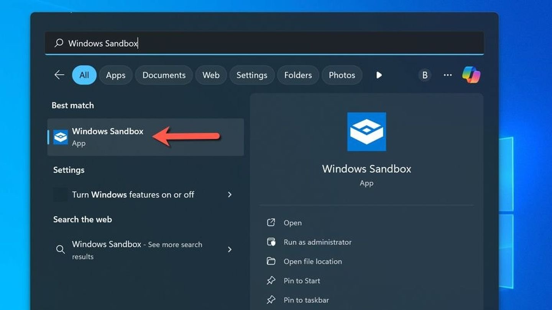Launch Copilot from the colorful icon
The width and height of the screenshot is (552, 310).
click(x=471, y=75)
